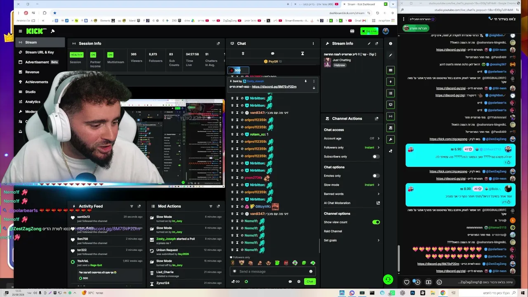
Task: Click the list icon in right sidebar
Action: tap(390, 93)
